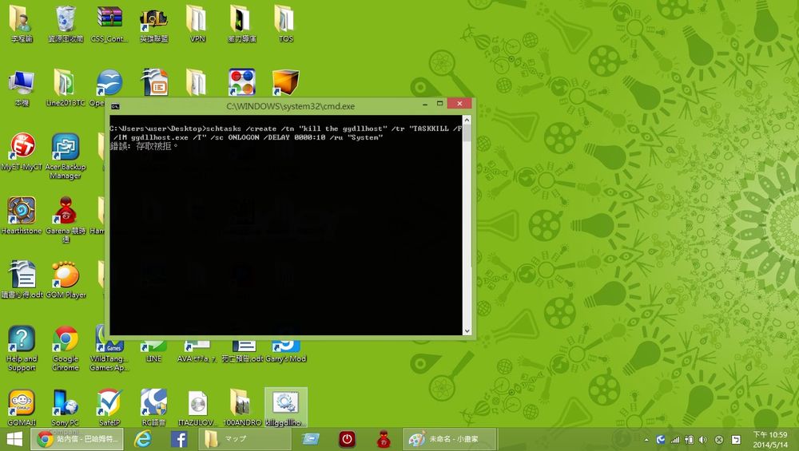Select the 英雄聯盟 League shortcut
Viewport: 799px width, 451px height.
point(153,23)
